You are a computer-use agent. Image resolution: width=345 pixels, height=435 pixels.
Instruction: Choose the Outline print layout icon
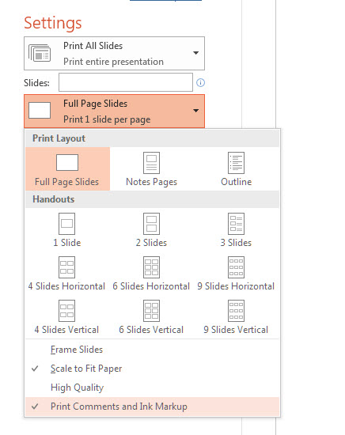pos(236,163)
